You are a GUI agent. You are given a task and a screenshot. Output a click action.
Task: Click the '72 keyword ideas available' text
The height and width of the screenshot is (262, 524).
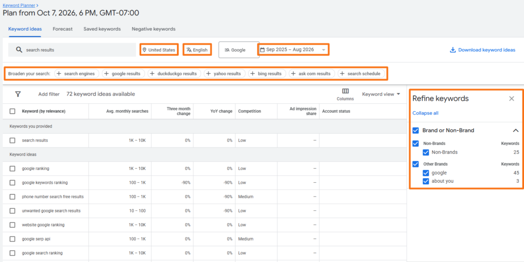pyautogui.click(x=101, y=94)
